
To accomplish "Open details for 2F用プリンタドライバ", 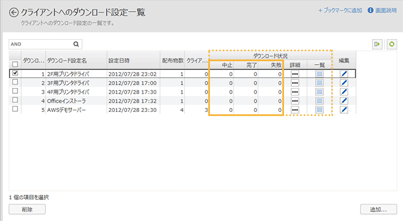I will pos(295,74).
